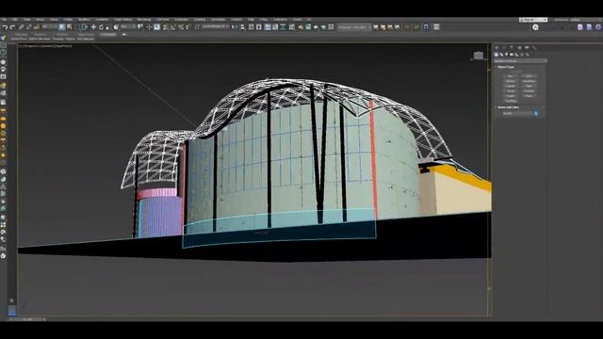
Task: Switch command panel to Utilities tab
Action: point(534,48)
